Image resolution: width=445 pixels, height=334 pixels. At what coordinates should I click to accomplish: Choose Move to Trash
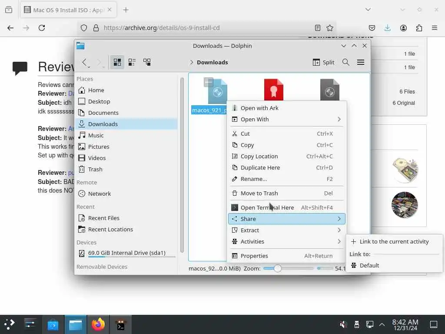pyautogui.click(x=287, y=194)
